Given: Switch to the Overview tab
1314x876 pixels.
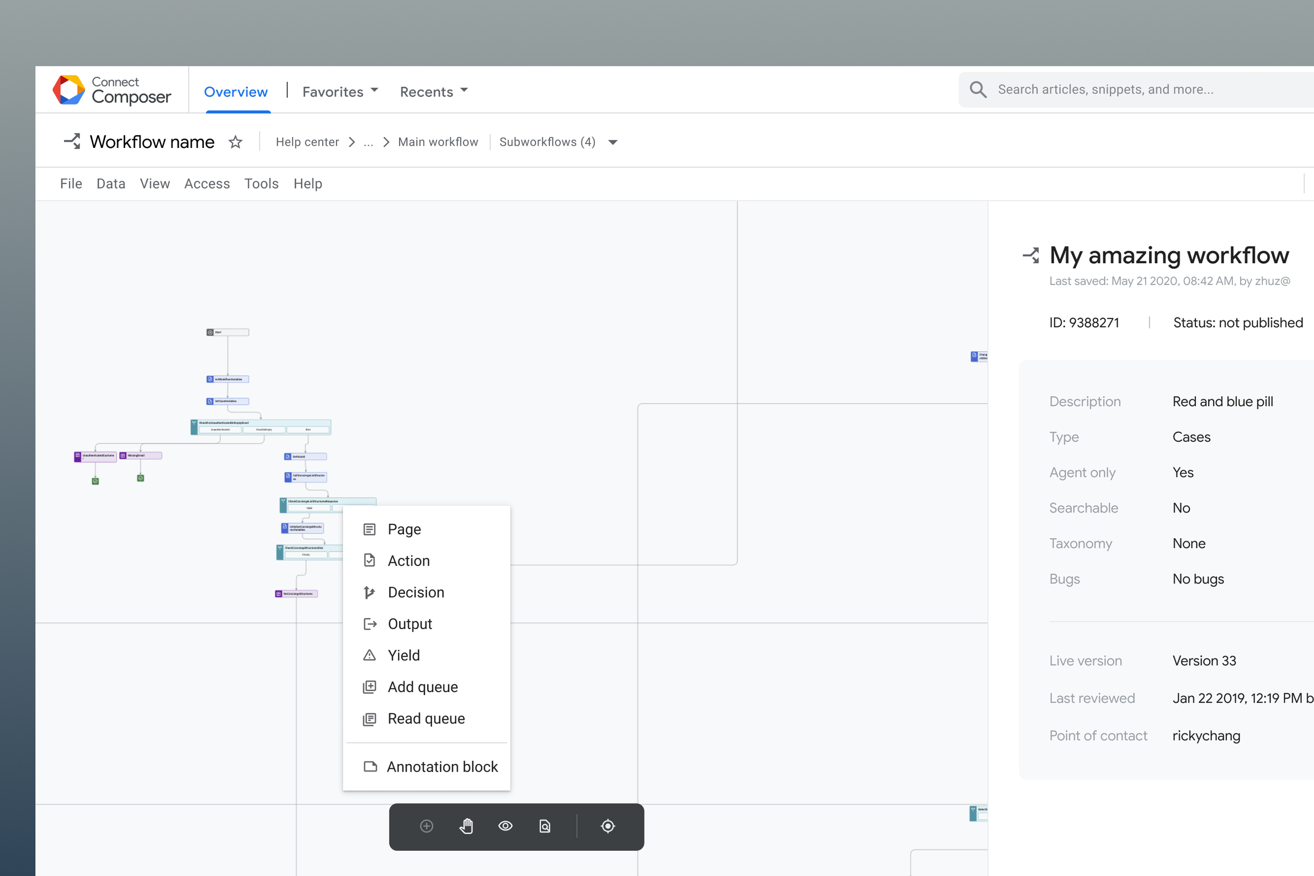Looking at the screenshot, I should coord(236,92).
